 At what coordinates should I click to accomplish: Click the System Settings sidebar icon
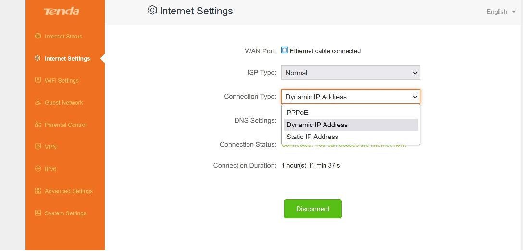[38, 213]
